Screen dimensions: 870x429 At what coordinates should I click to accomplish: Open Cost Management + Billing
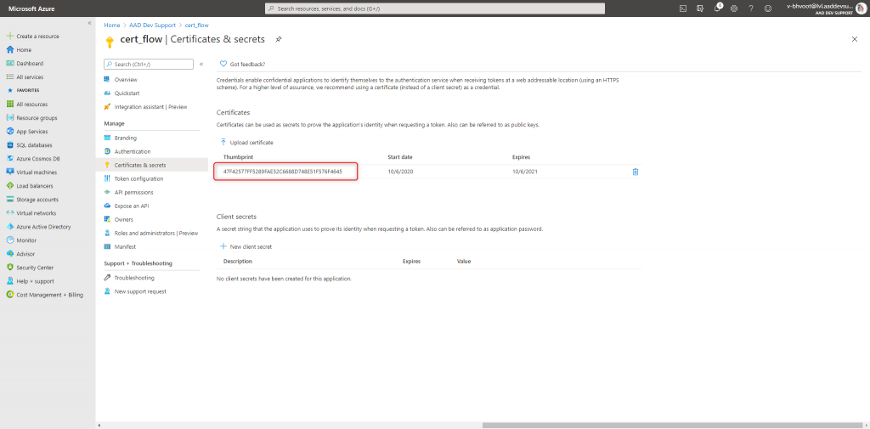44,295
